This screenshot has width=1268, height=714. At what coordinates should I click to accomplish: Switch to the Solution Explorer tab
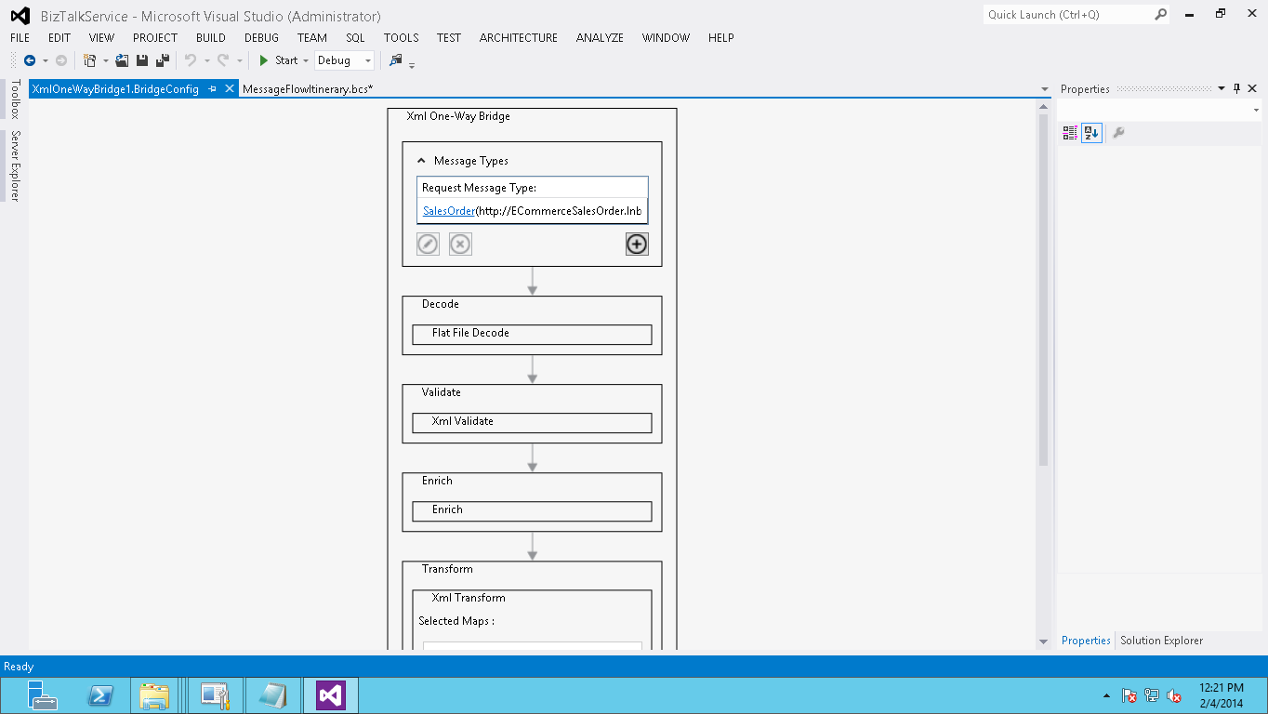[1161, 641]
